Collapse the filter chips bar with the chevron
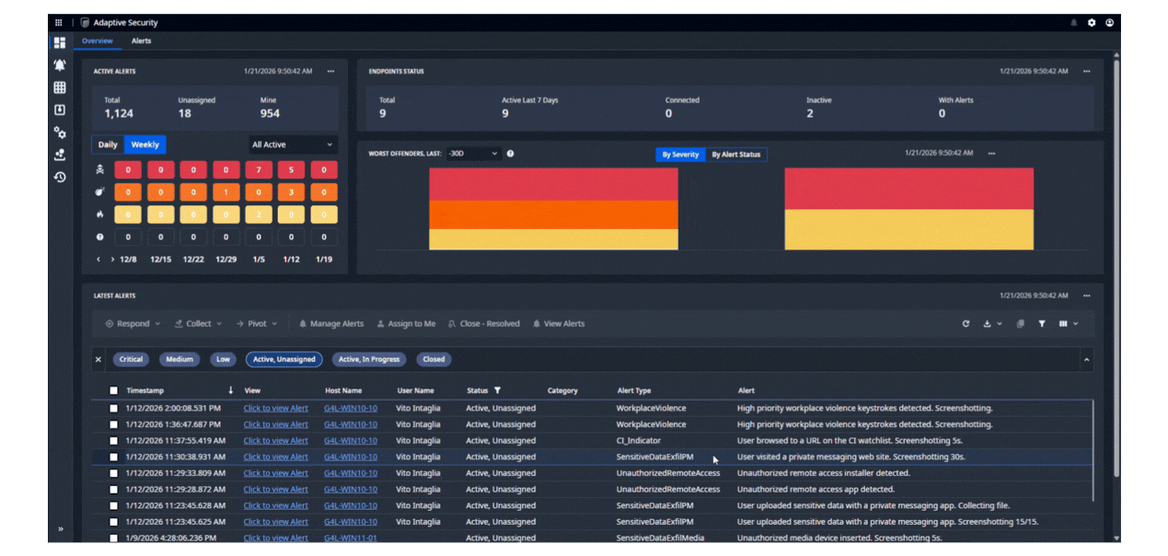This screenshot has width=1168, height=556. [x=1085, y=359]
